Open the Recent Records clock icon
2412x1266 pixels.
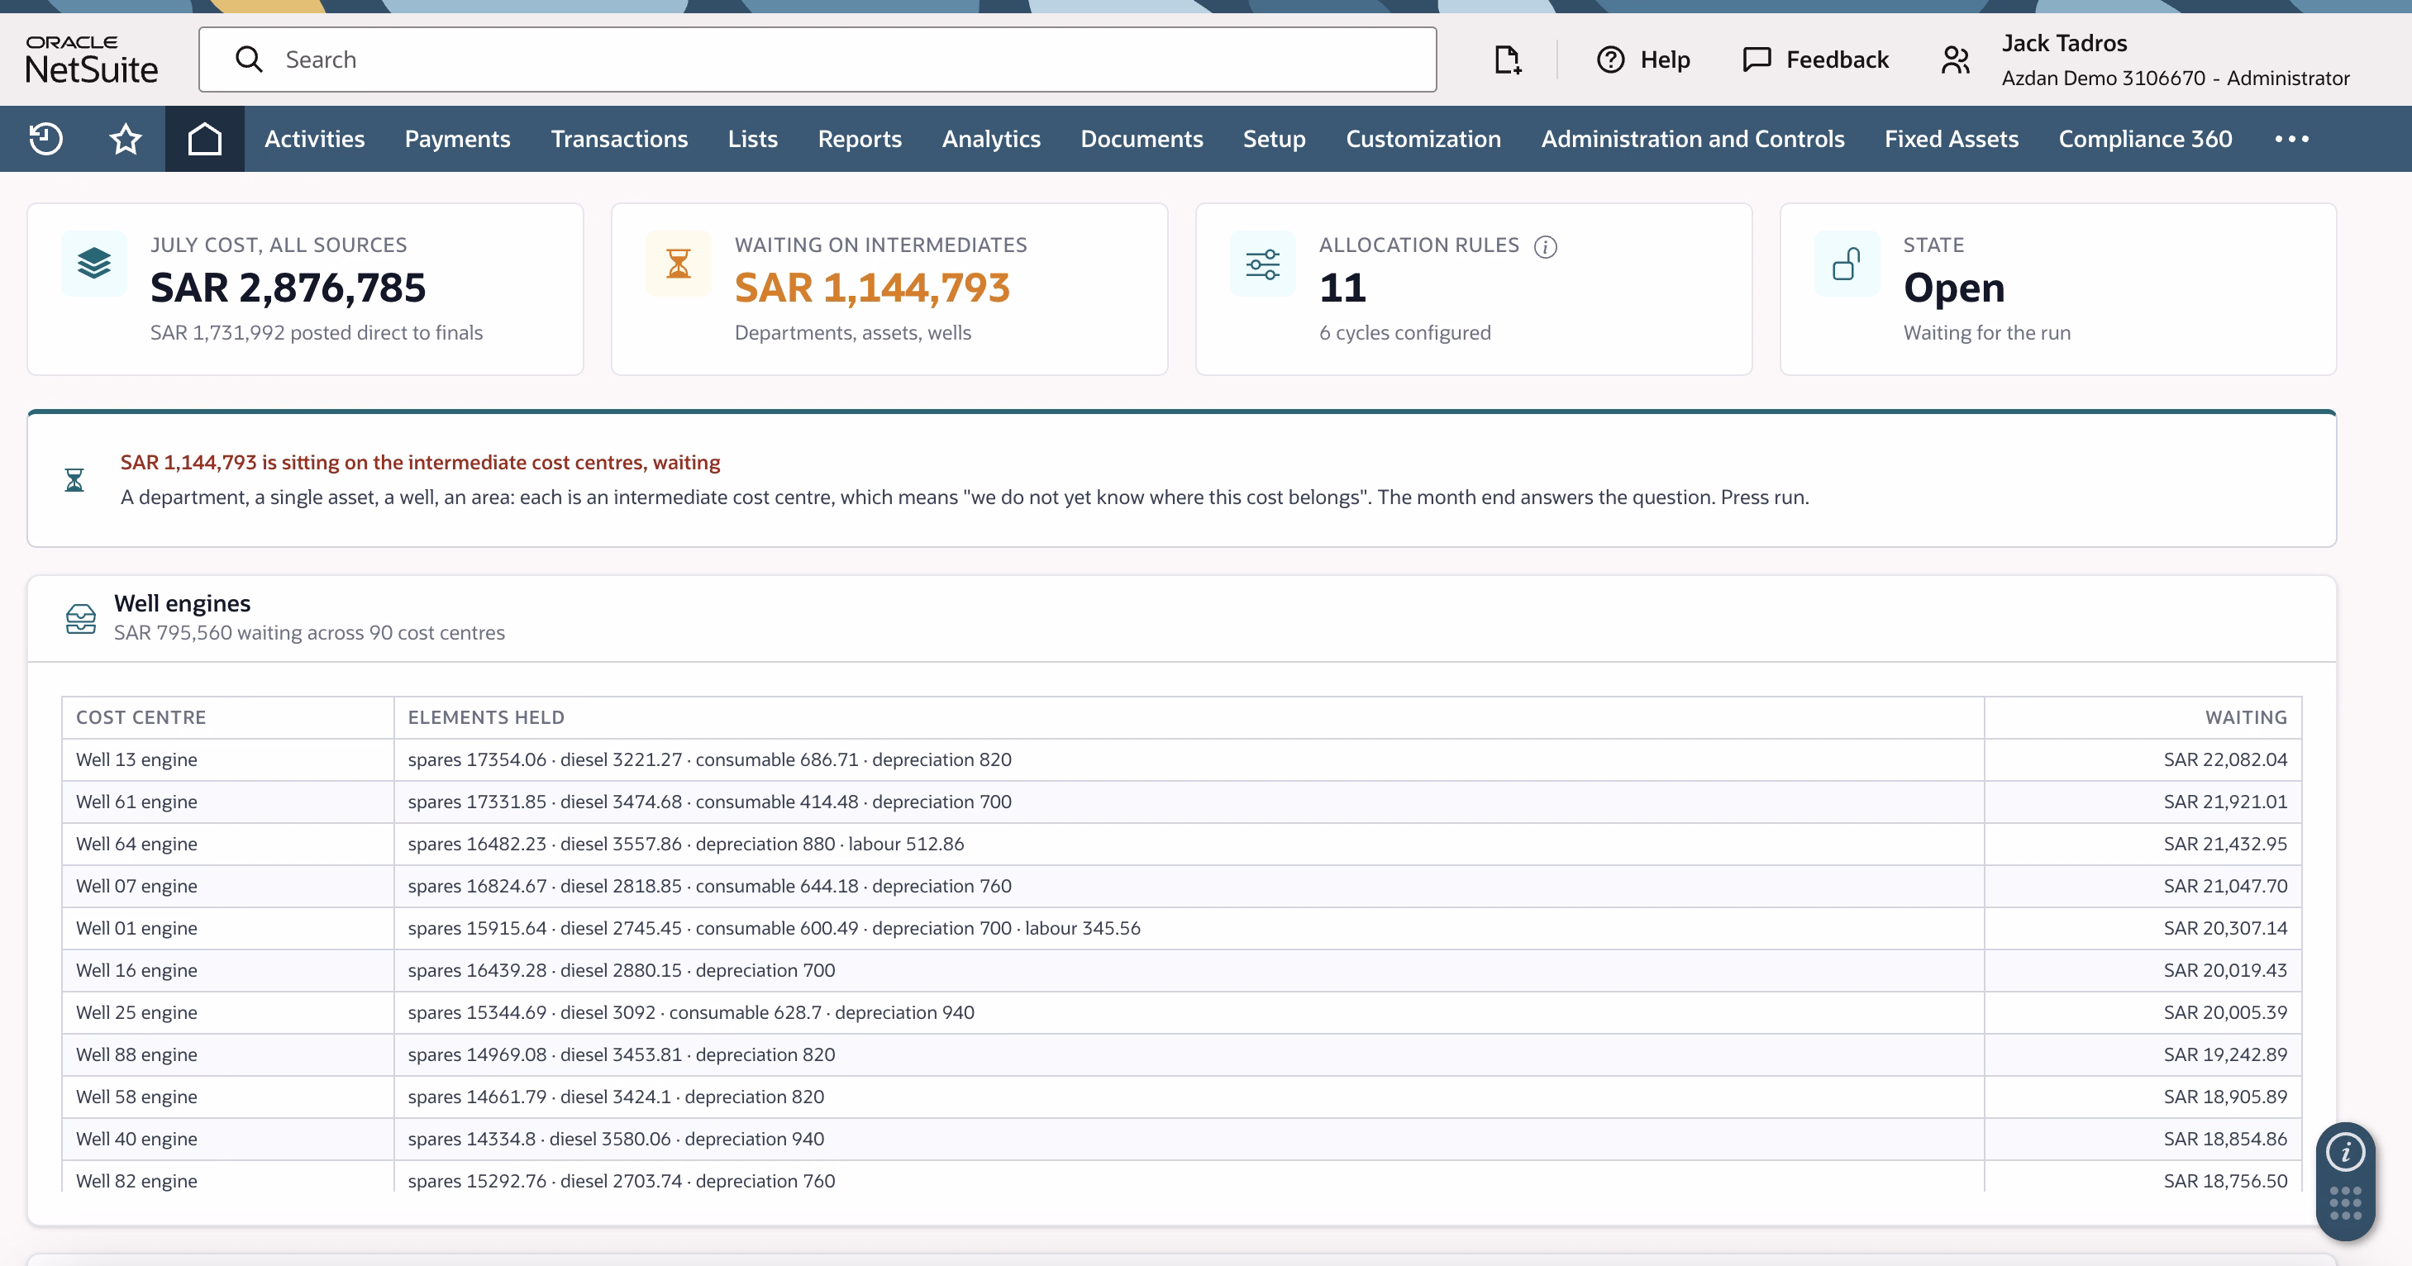(45, 139)
